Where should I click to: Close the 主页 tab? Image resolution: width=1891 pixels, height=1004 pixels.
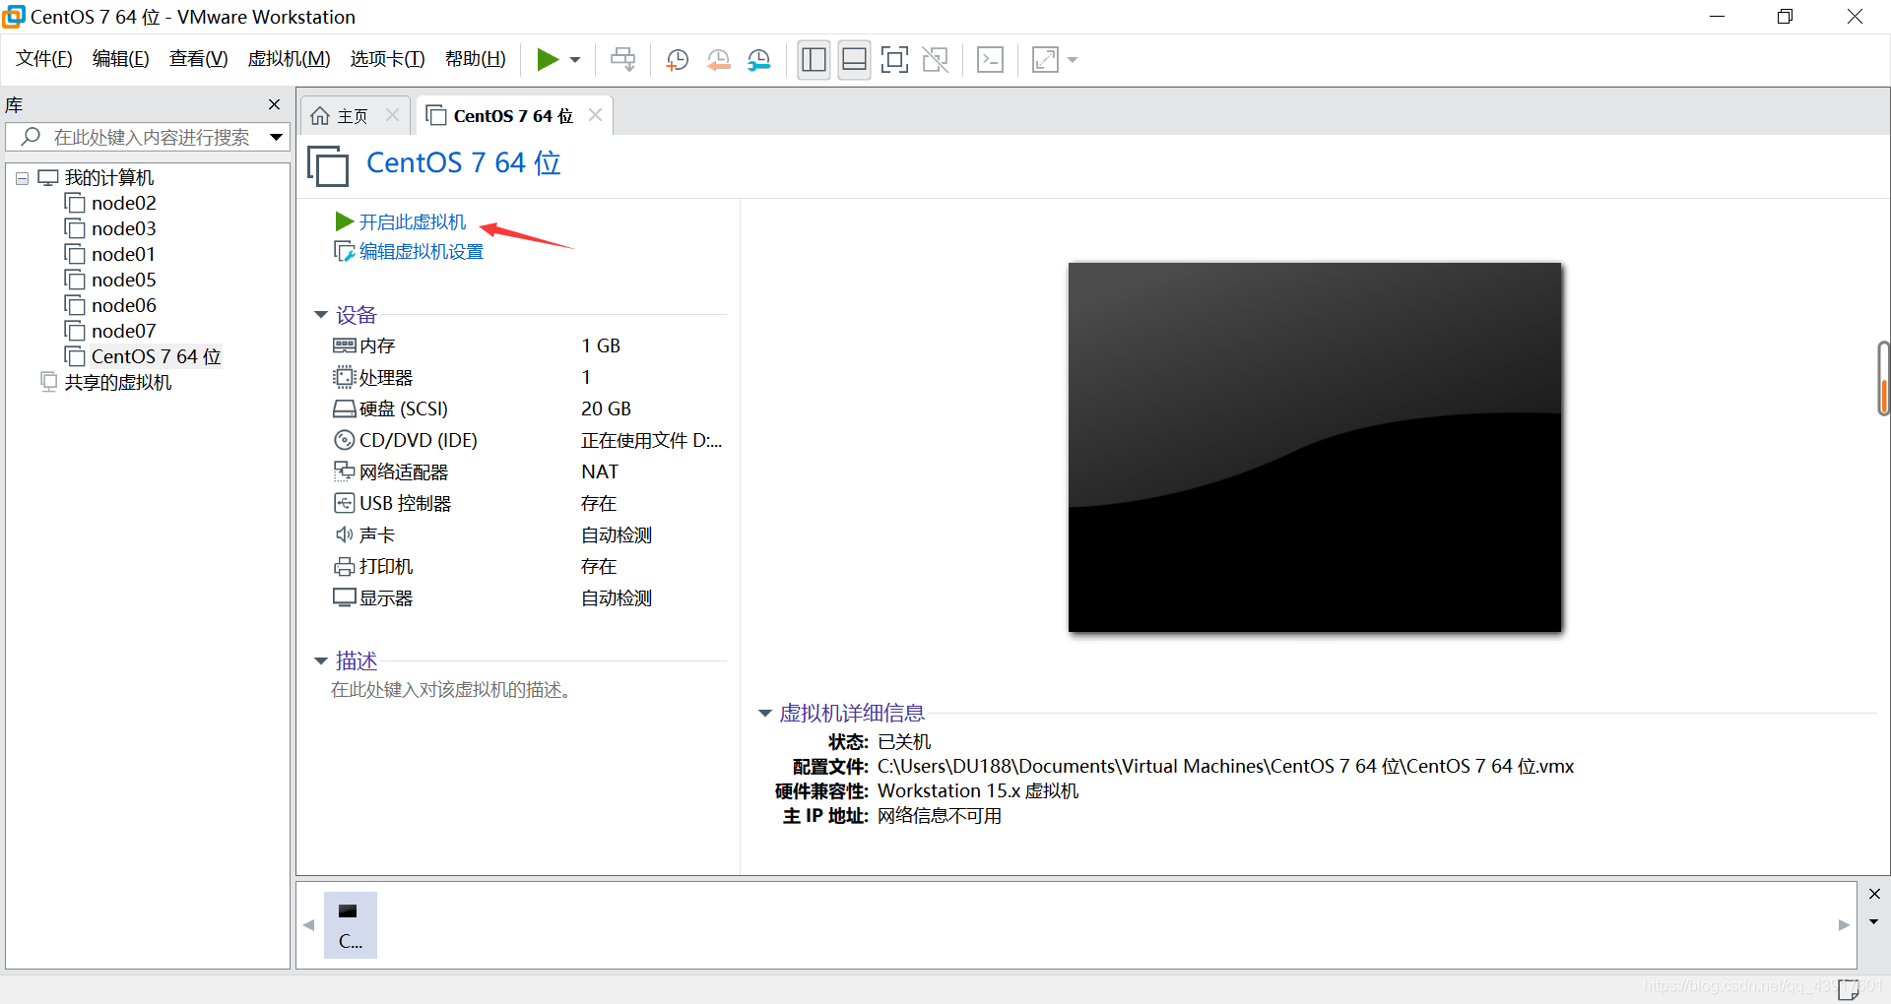coord(392,115)
